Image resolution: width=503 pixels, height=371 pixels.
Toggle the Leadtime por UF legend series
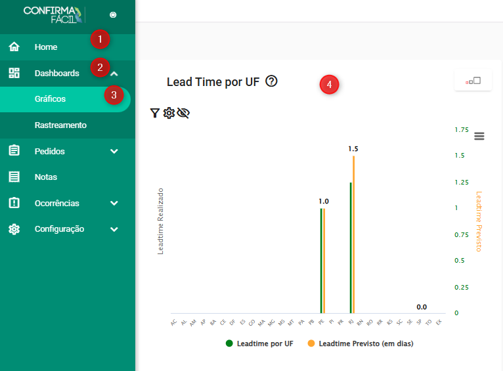259,343
